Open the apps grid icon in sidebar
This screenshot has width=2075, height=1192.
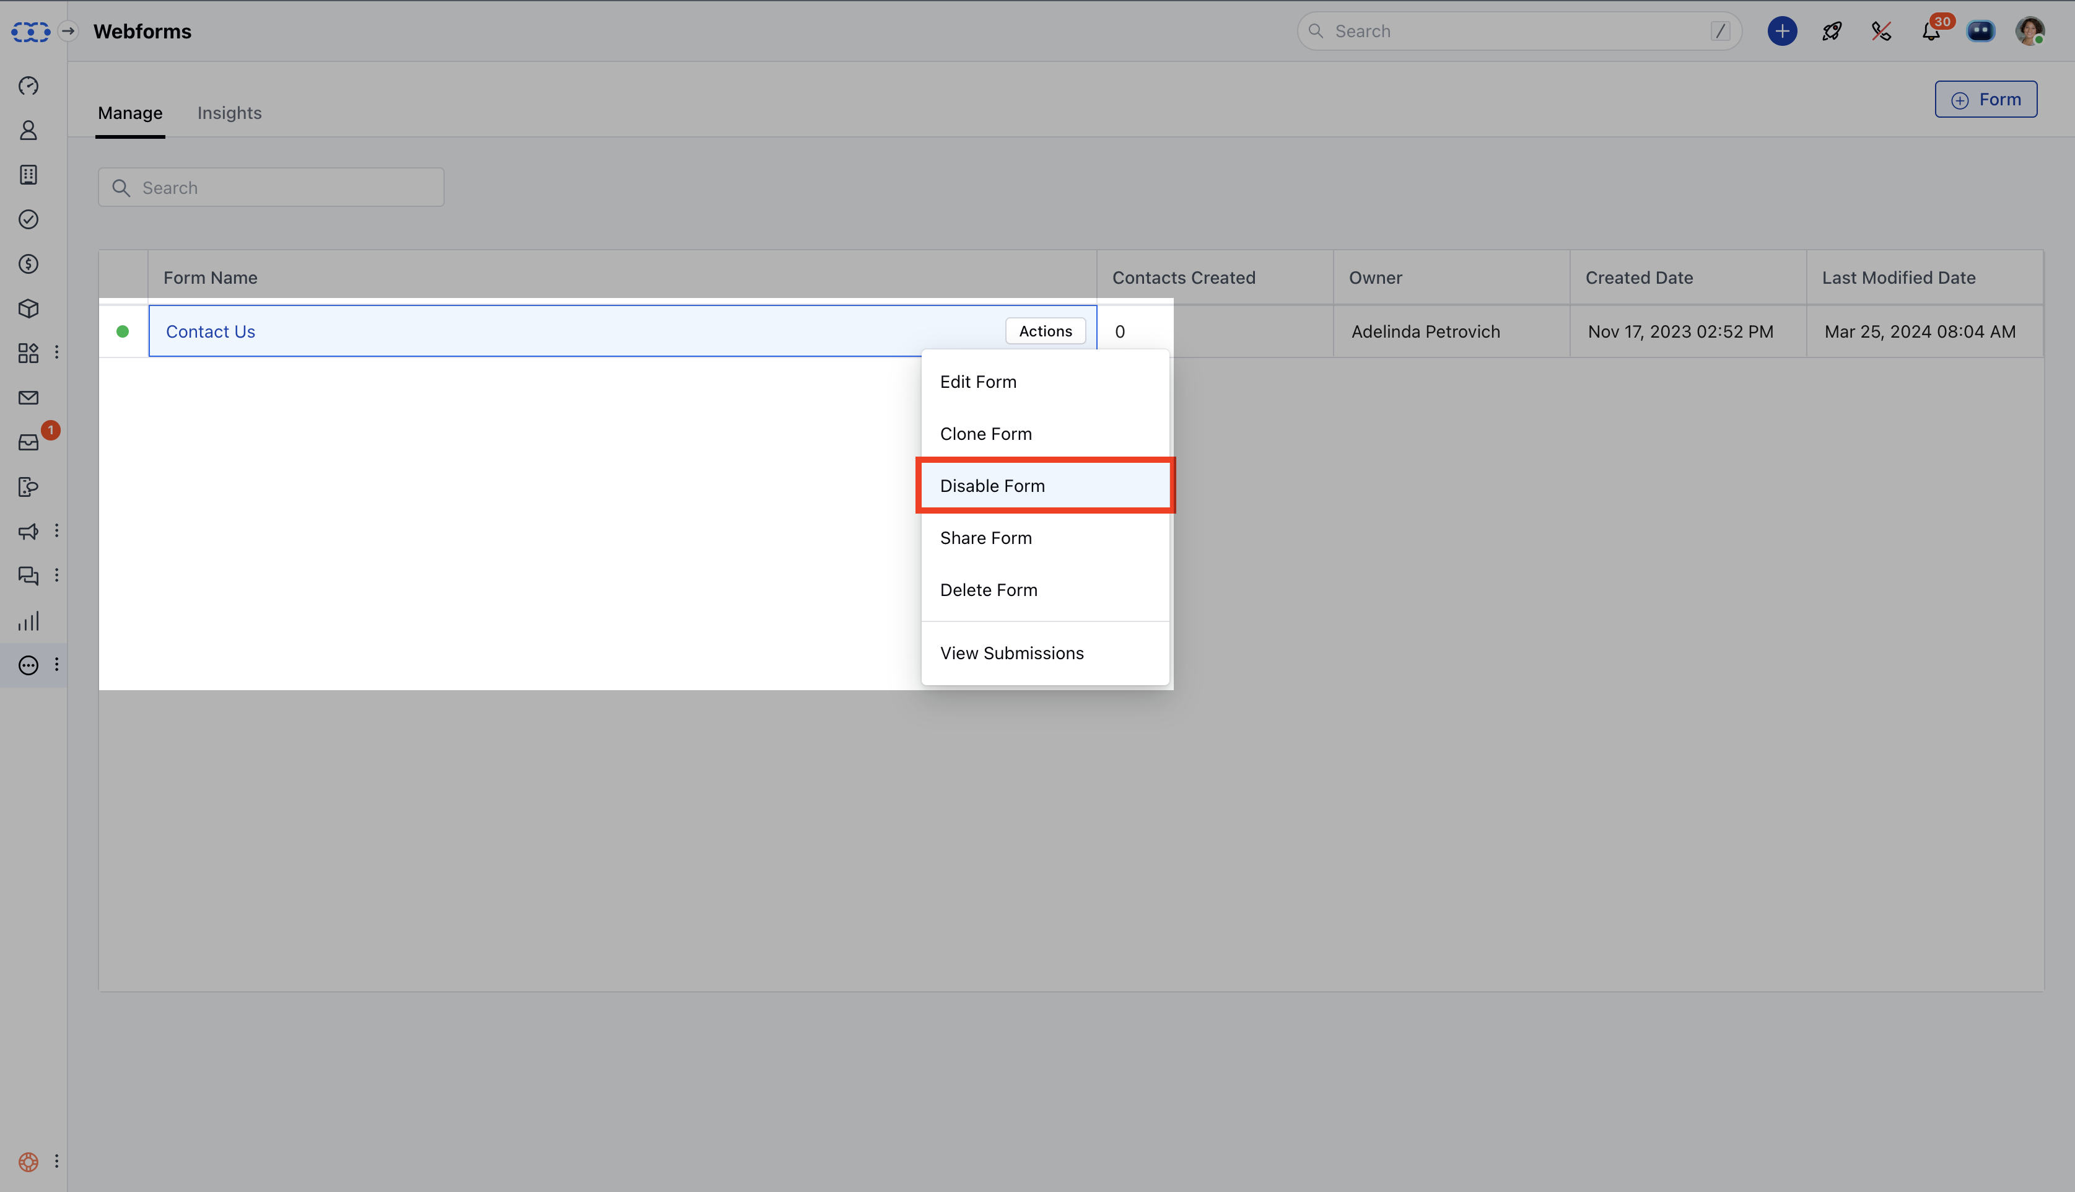pos(28,353)
